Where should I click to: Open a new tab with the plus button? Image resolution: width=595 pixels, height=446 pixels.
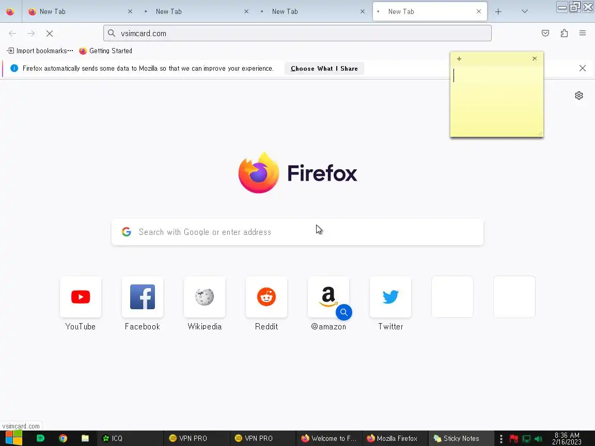click(498, 12)
